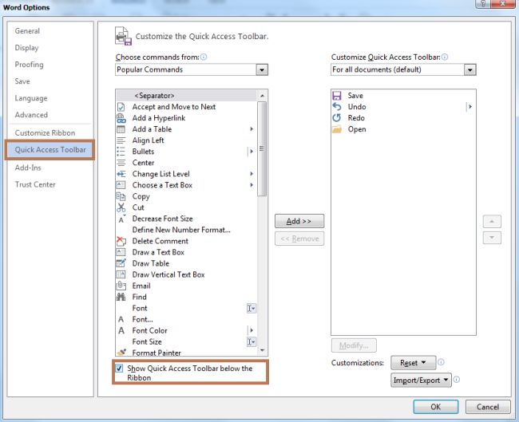
Task: Click the Find binoculars icon
Action: click(x=121, y=297)
